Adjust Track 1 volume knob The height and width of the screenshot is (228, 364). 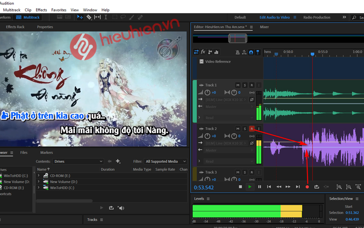[x=207, y=93]
